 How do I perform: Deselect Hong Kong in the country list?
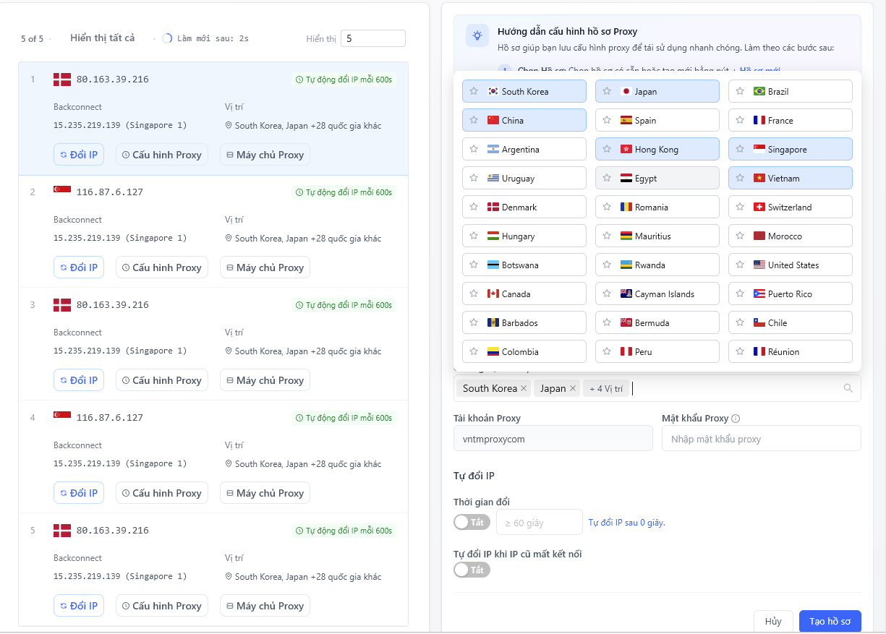click(x=657, y=150)
